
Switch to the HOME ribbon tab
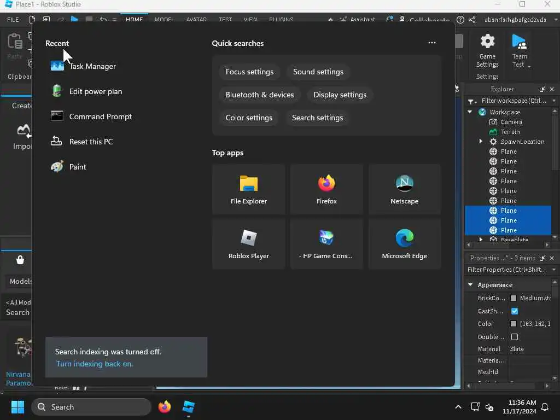pos(134,20)
